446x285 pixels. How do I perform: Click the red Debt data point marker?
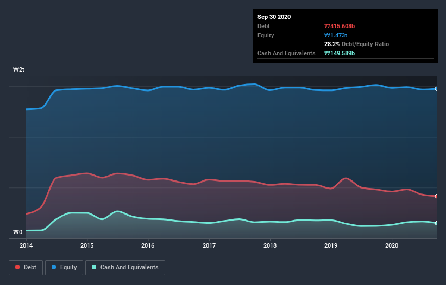coord(437,196)
